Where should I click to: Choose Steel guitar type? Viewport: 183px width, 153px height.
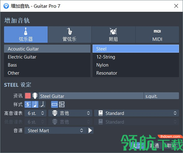(x=136, y=49)
